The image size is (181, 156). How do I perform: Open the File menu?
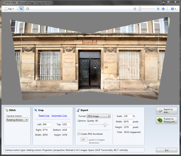(x=9, y=9)
